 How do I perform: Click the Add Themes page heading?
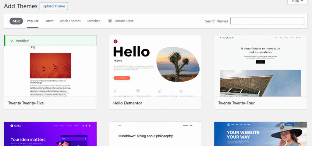pos(21,6)
